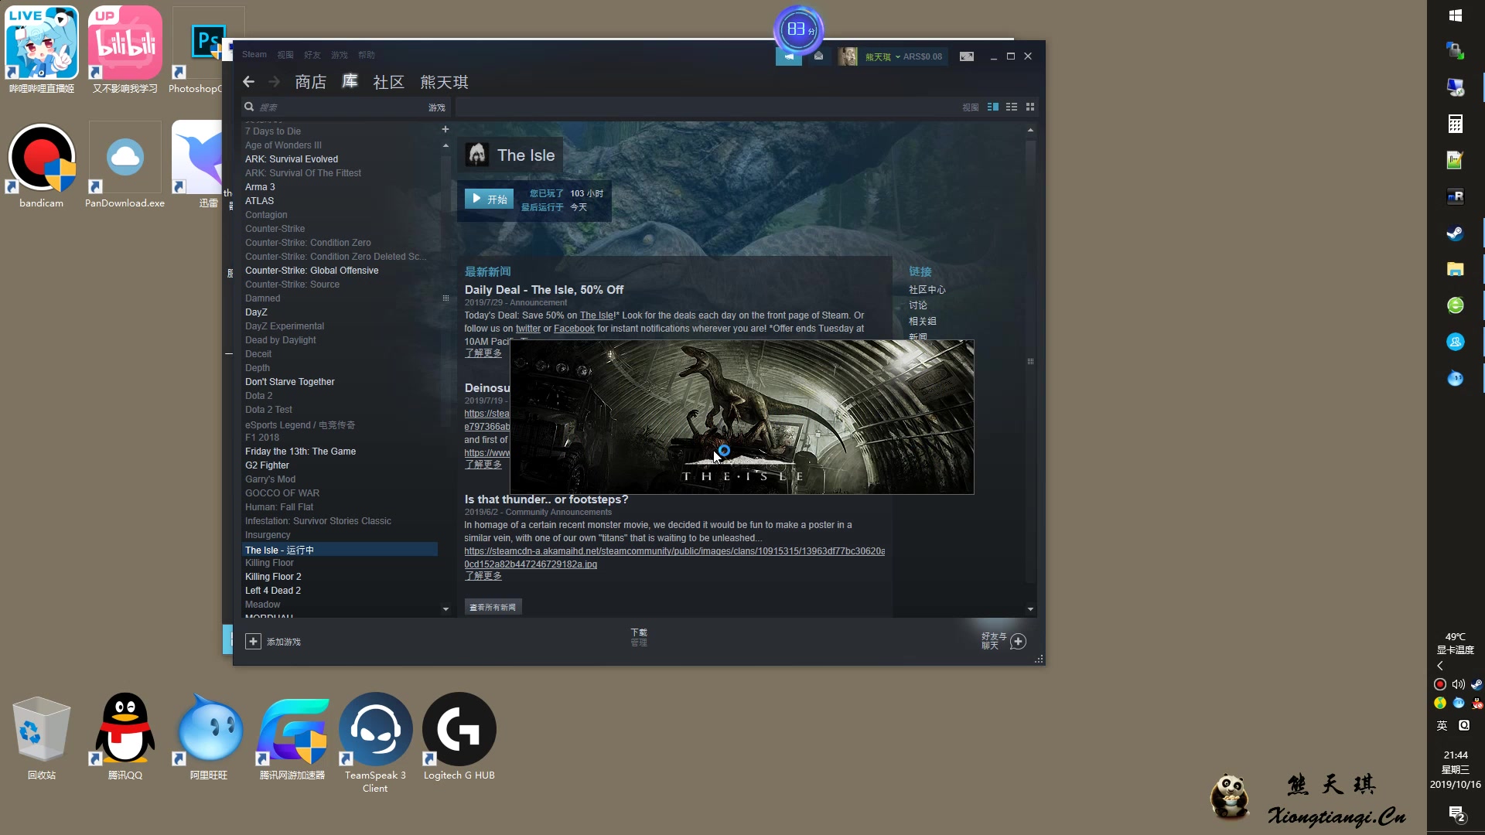The height and width of the screenshot is (835, 1485).
Task: Click the Steam community section icon
Action: pyautogui.click(x=387, y=81)
